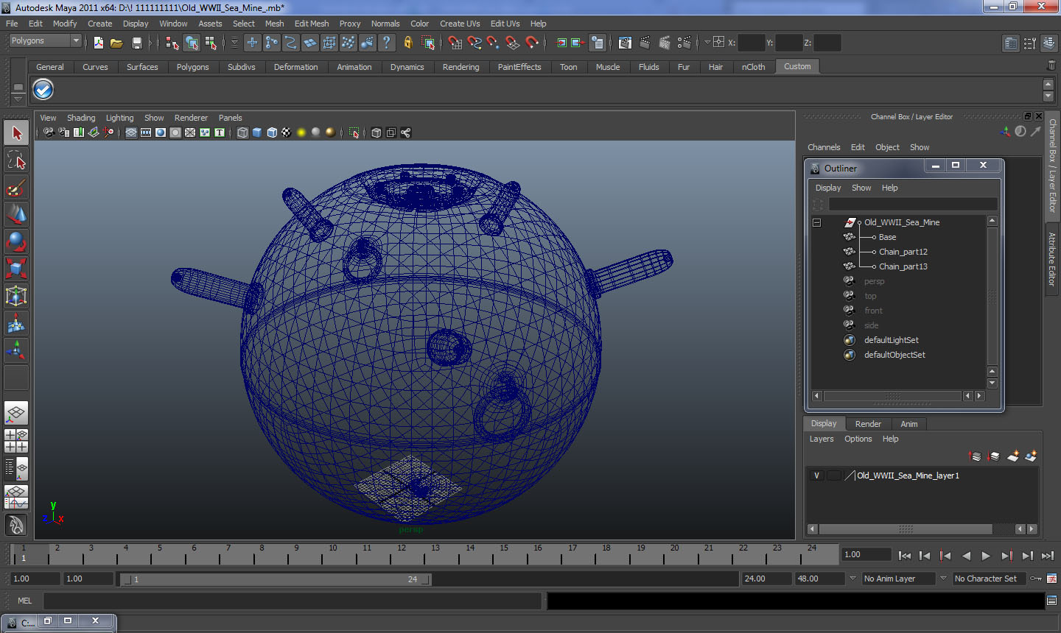The width and height of the screenshot is (1061, 633).
Task: Open animation preferences icon by timeline
Action: 1051,579
